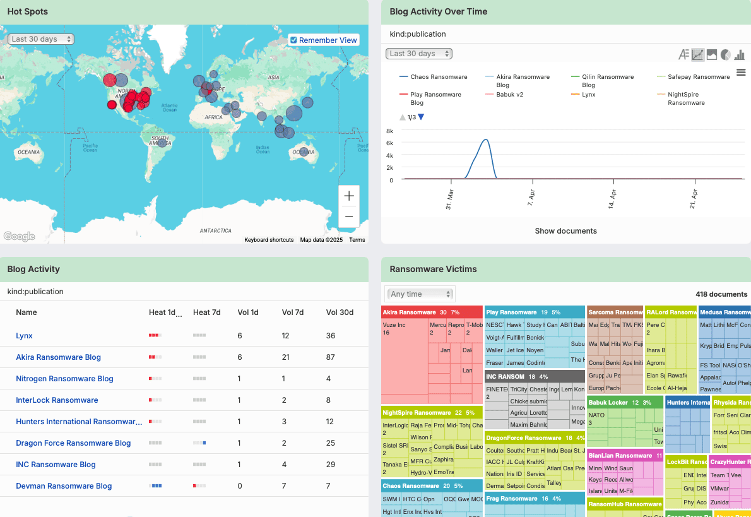Open the map Terms link
The width and height of the screenshot is (751, 517).
click(357, 240)
